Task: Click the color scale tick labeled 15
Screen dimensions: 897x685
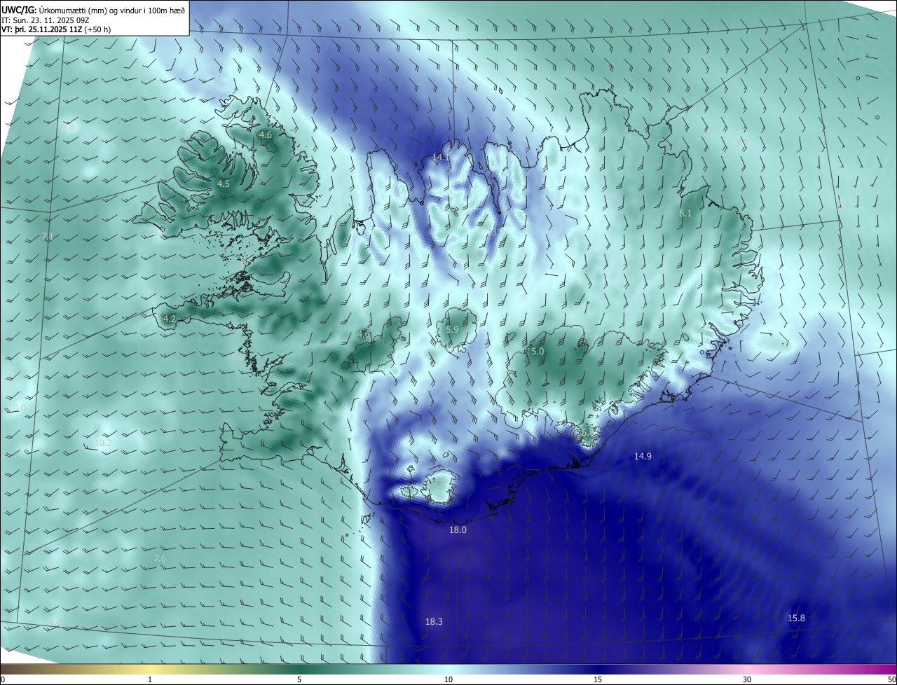Action: click(x=598, y=679)
